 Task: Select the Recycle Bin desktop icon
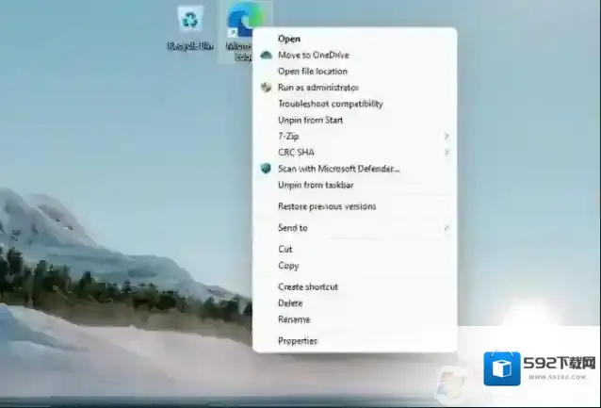191,21
